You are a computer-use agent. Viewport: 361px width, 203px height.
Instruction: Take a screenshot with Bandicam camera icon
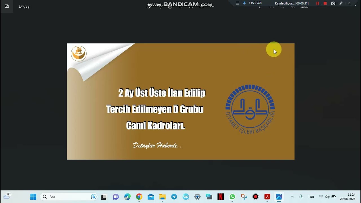click(333, 3)
